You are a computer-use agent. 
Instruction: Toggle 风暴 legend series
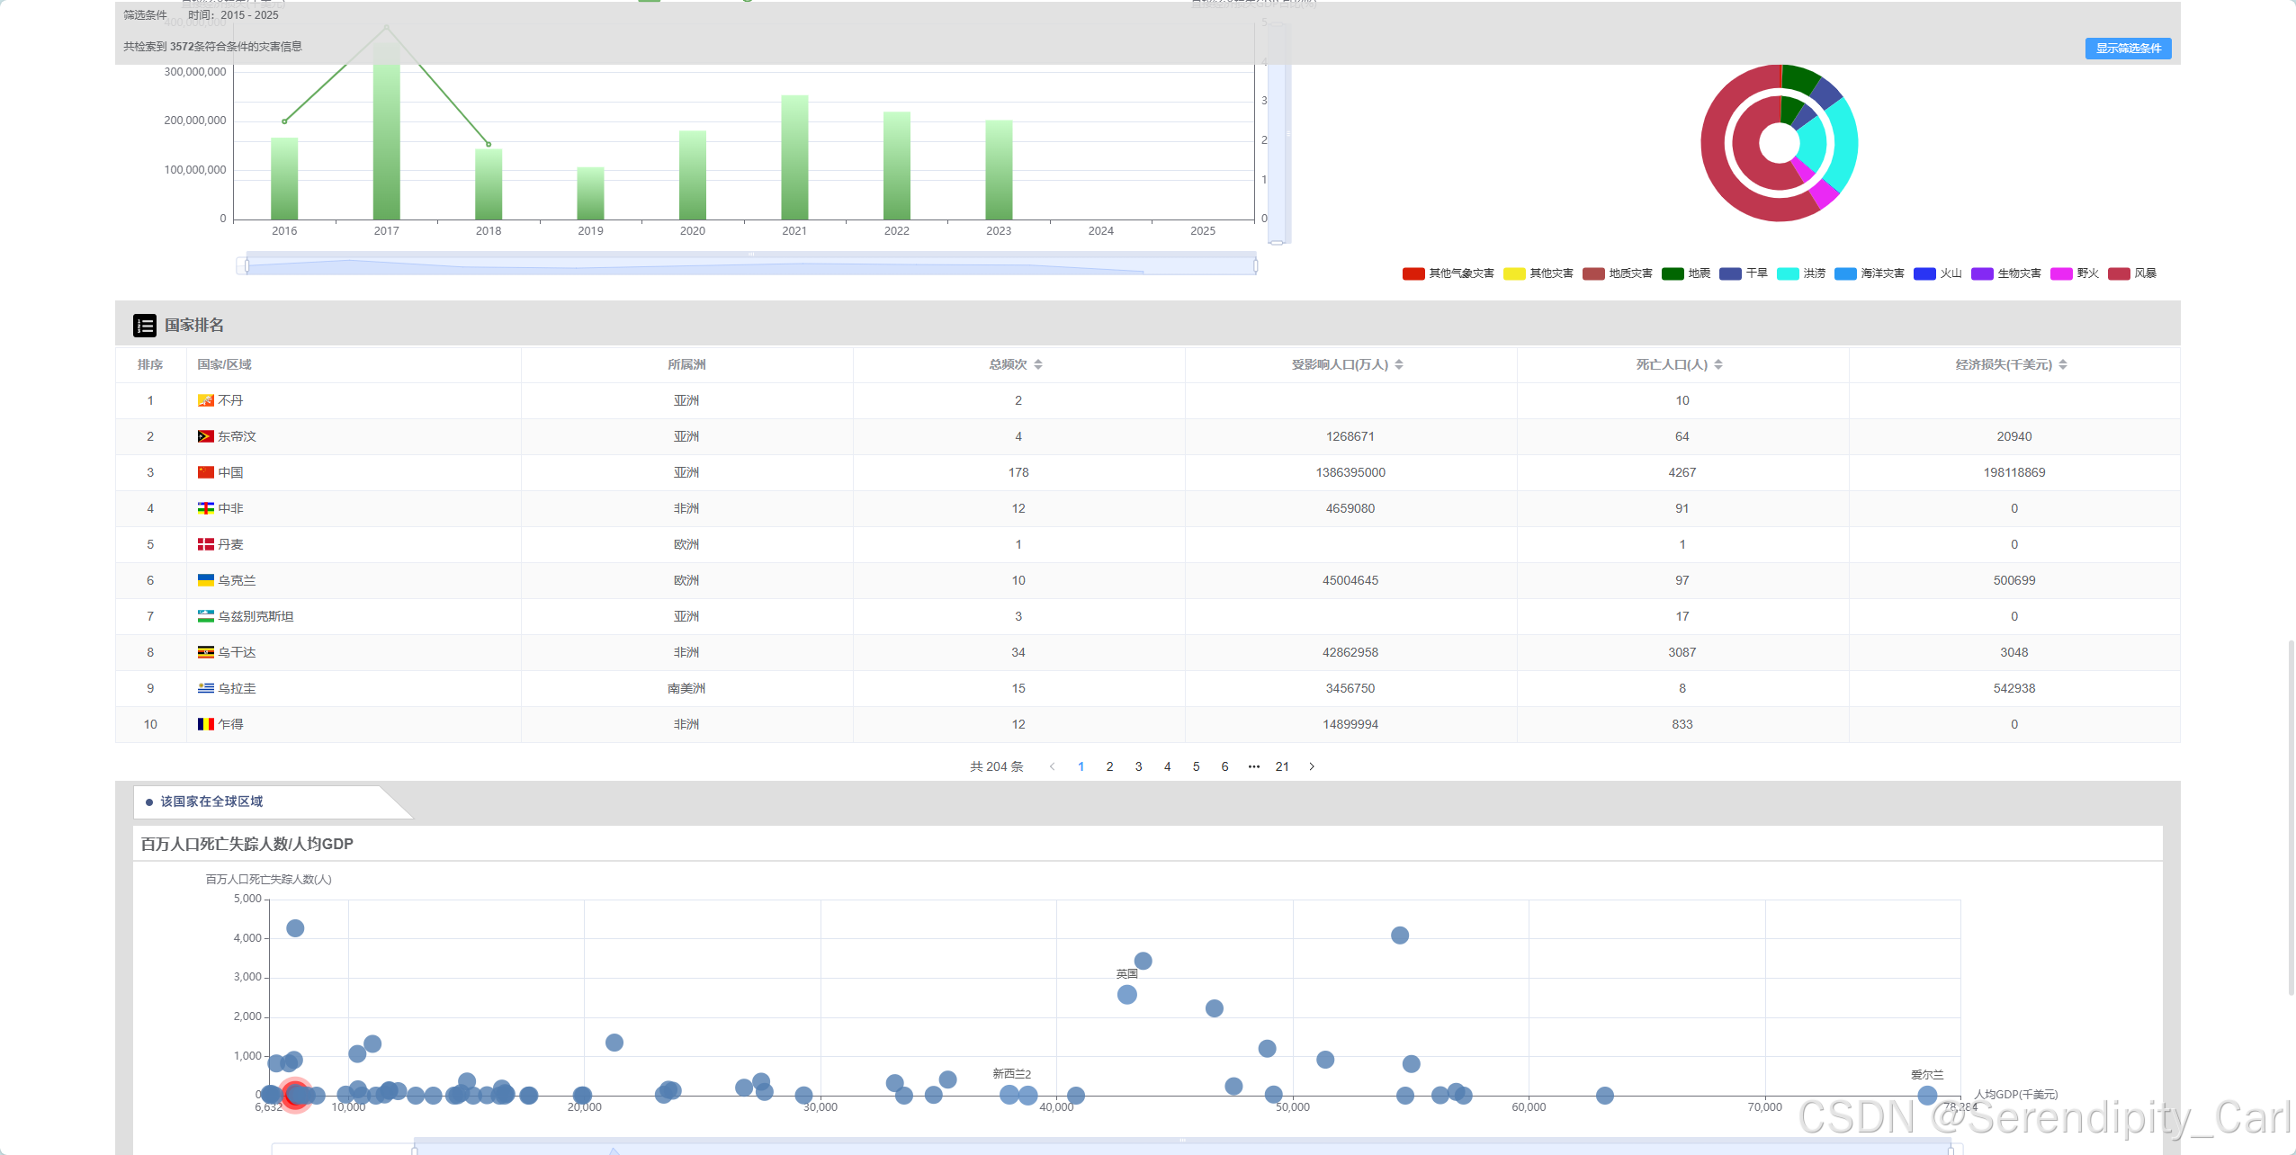point(2120,273)
